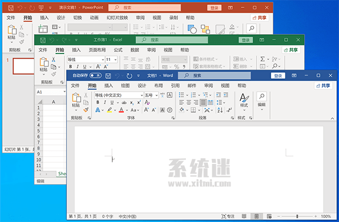Image resolution: width=339 pixels, height=222 pixels.
Task: Toggle Subscript in Word ribbon
Action: (x=132, y=103)
